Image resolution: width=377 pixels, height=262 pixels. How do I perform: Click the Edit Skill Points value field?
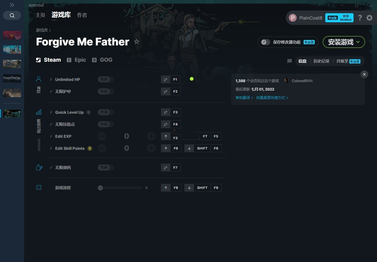pos(126,148)
